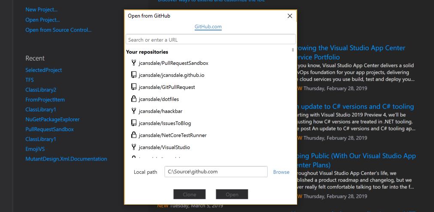The image size is (434, 212).
Task: Open recent project PullRequestSandbox
Action: tap(50, 130)
